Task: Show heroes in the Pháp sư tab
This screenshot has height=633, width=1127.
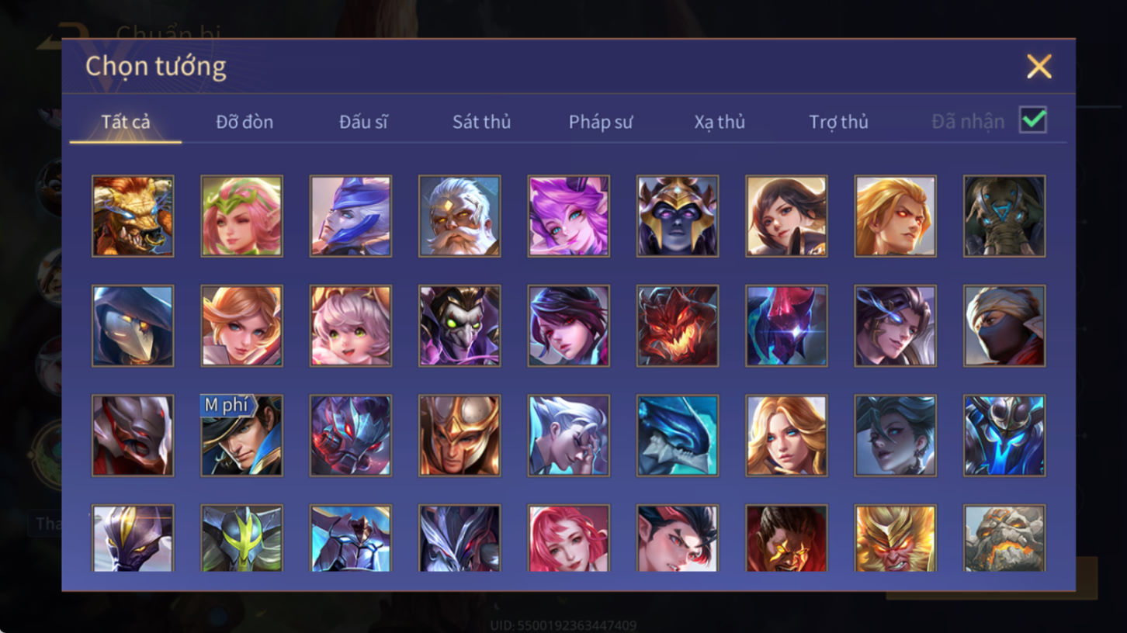Action: [601, 122]
